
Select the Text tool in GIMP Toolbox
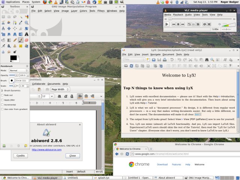click(27, 34)
